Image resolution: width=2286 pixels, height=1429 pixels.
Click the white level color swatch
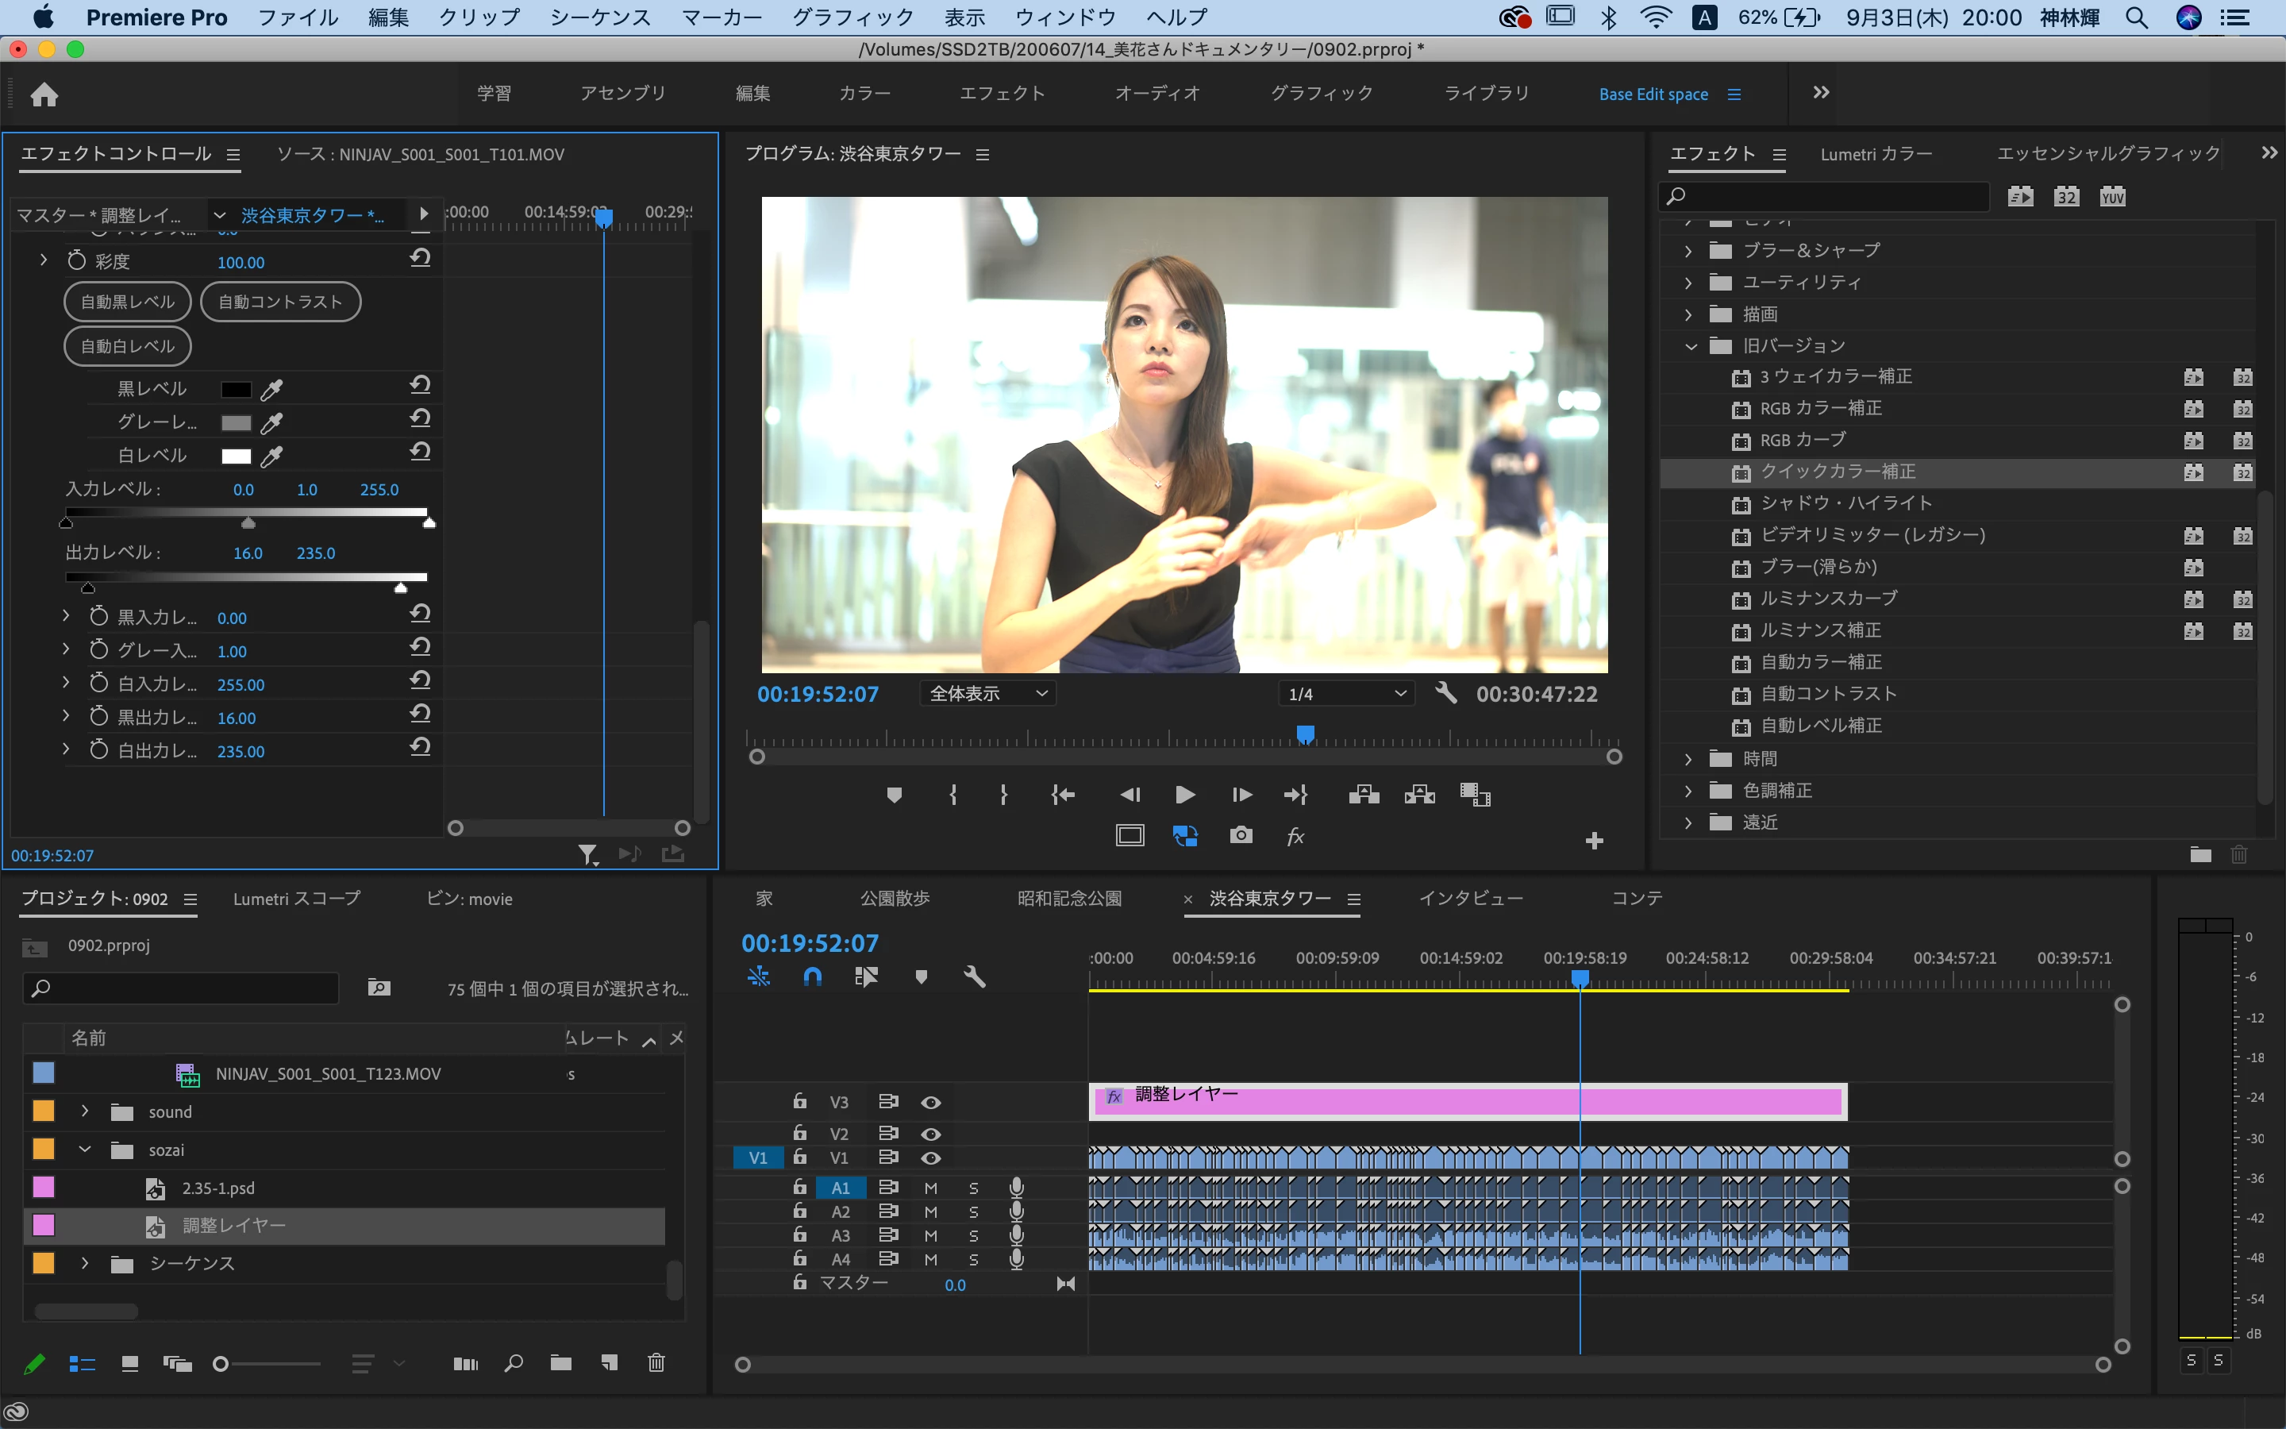(237, 456)
